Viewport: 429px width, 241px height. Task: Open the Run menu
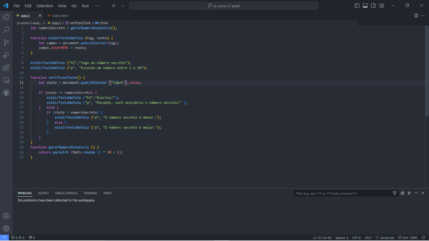[x=85, y=6]
